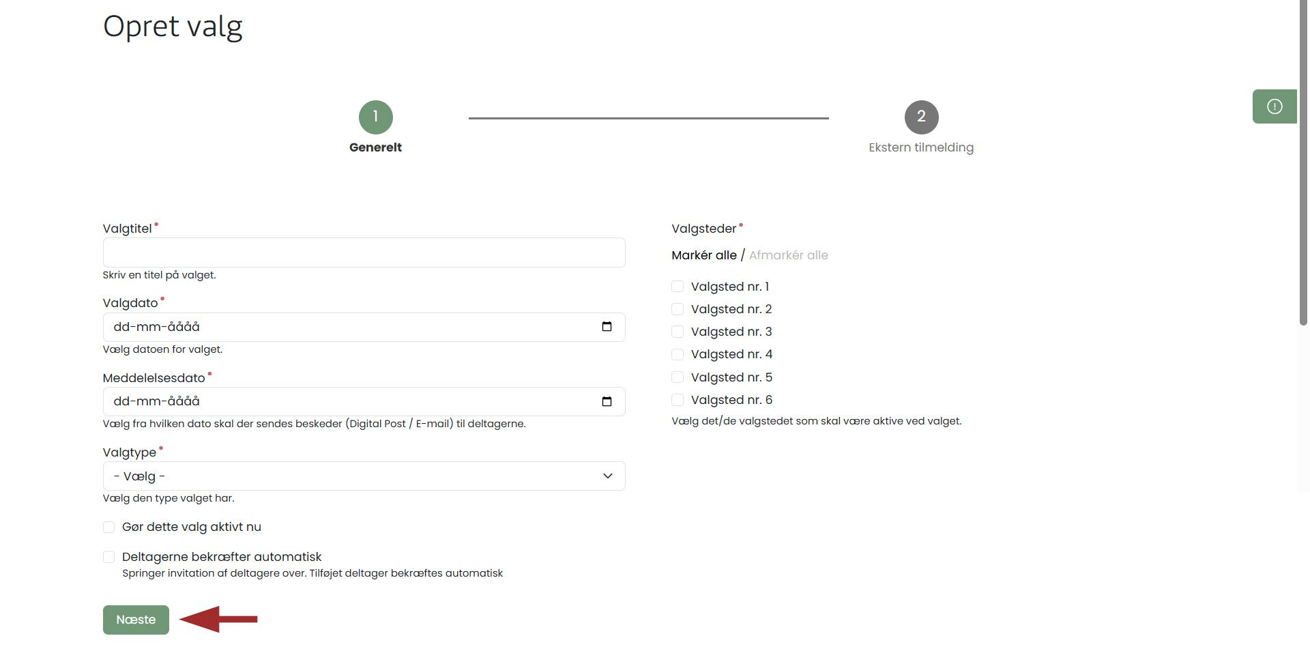Open Meddelelsesdato calendar picker icon
The image size is (1310, 651).
[607, 401]
